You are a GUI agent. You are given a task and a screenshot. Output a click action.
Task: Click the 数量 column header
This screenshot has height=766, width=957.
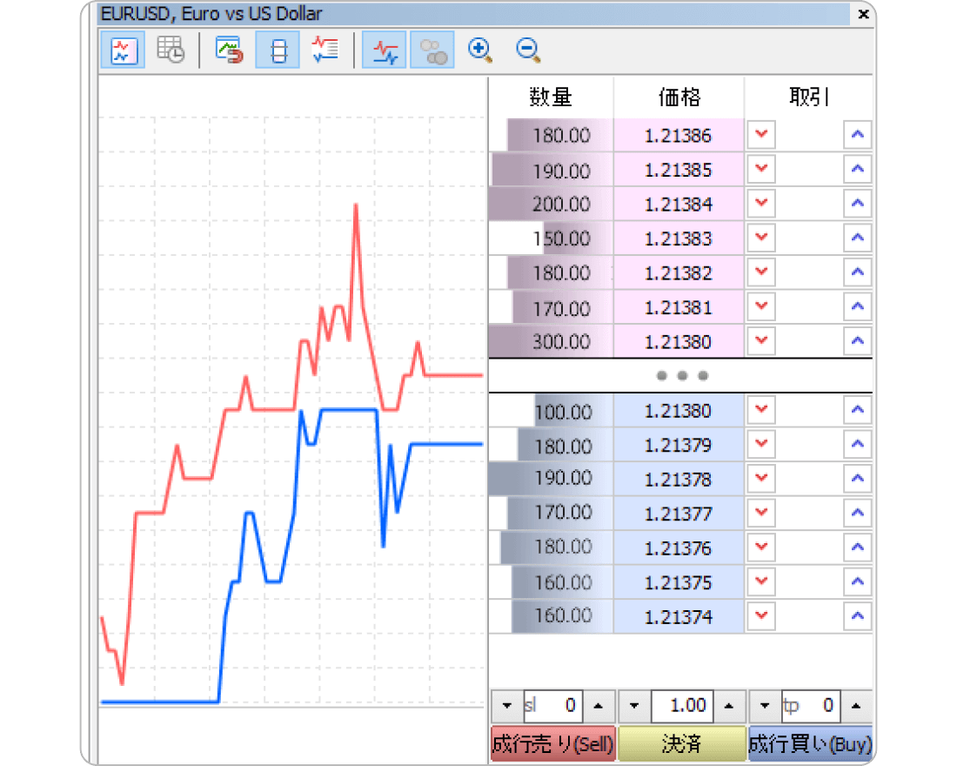tap(551, 97)
